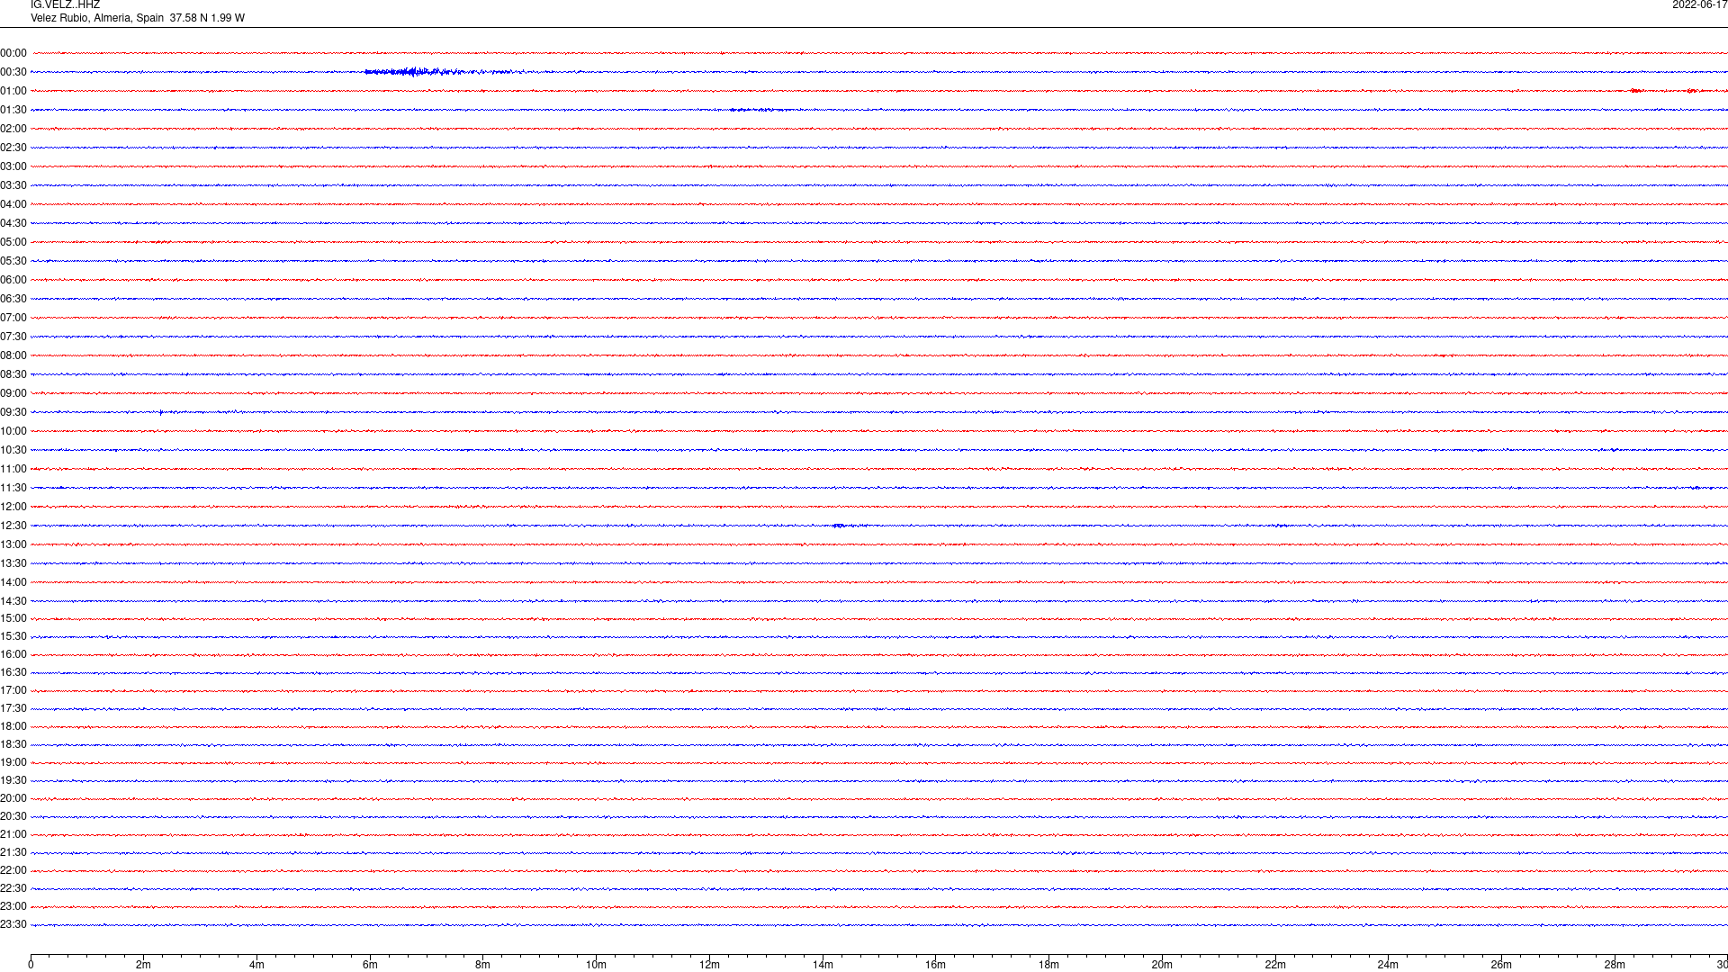1728x972 pixels.
Task: Select the 10m time axis tick label
Action: point(596,965)
